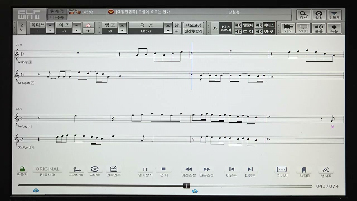This screenshot has width=357, height=201.
Task: Toggle the X next to 선곡시 바로시작
Action: click(x=215, y=28)
